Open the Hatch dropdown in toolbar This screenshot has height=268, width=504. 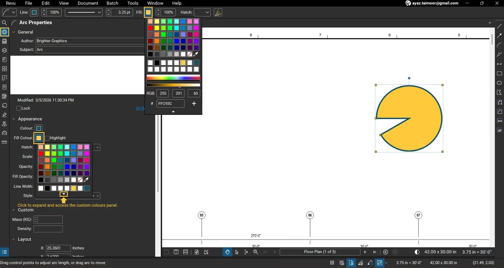click(x=202, y=12)
